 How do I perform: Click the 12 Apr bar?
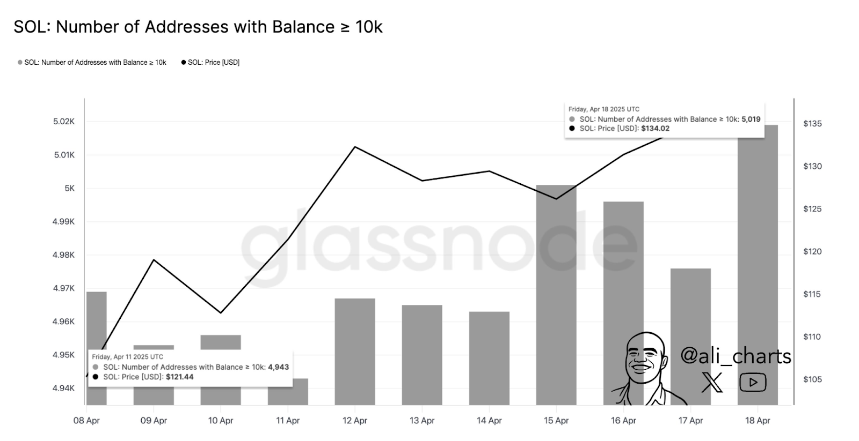(x=355, y=352)
